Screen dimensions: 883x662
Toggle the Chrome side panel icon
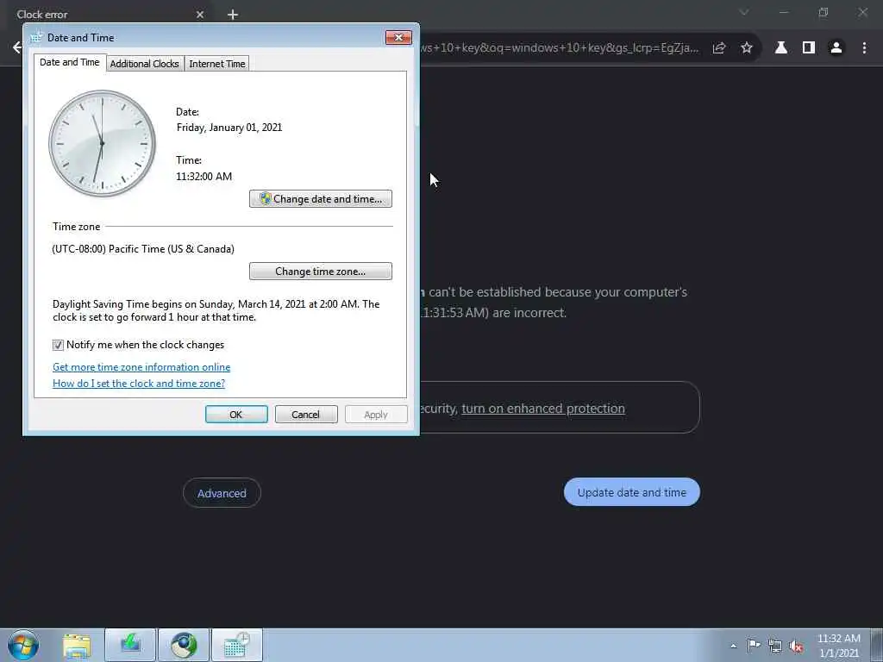tap(809, 48)
